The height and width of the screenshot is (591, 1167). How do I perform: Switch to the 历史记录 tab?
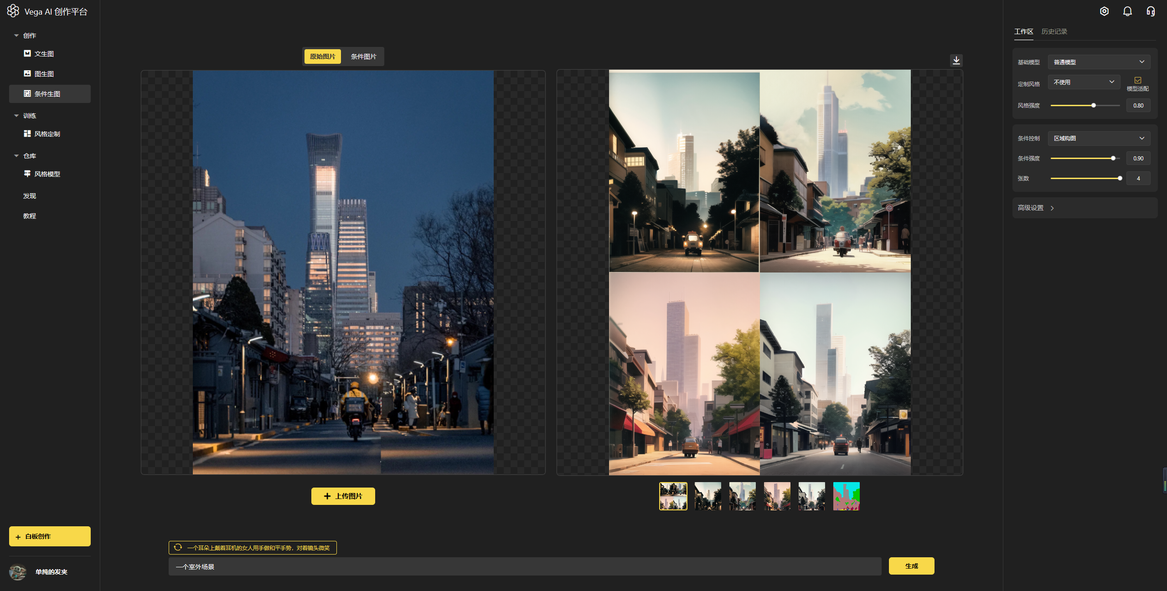pos(1054,31)
